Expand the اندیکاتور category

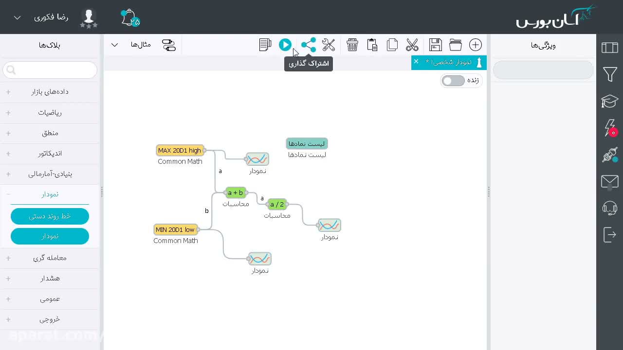[50, 153]
